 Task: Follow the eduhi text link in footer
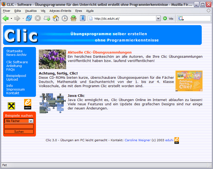(x=169, y=140)
